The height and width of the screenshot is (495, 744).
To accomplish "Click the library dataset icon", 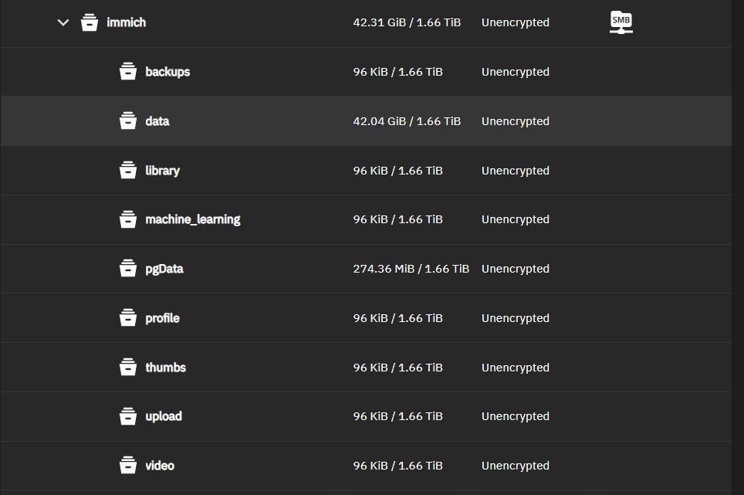I will tap(128, 171).
